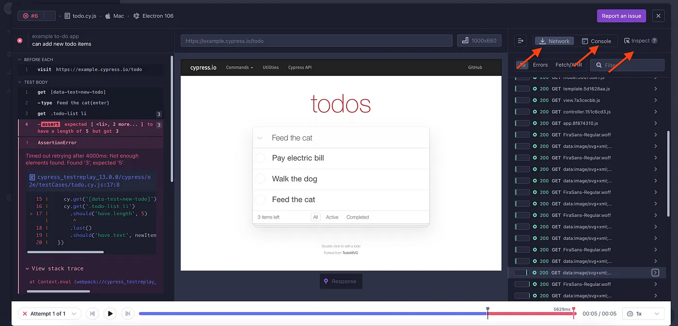This screenshot has width=678, height=326.
Task: Click the status dot on controller.151c6cd3.js row
Action: tap(535, 112)
